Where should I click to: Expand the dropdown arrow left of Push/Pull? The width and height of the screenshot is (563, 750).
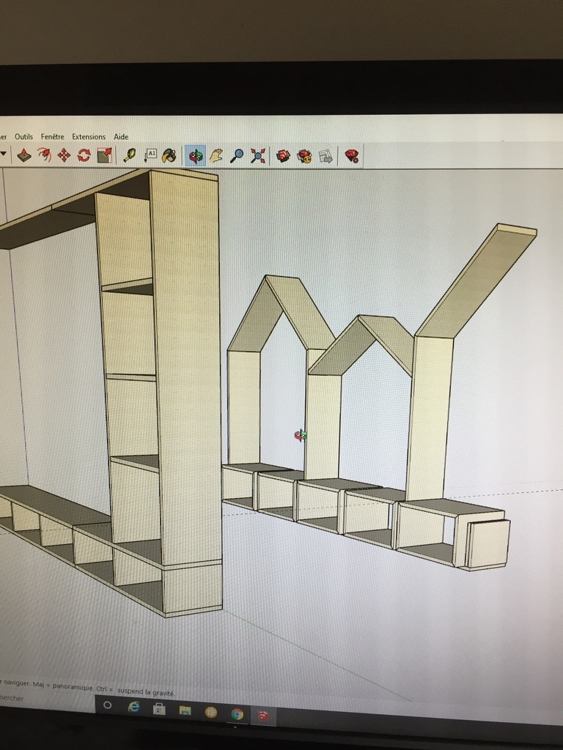click(x=3, y=154)
